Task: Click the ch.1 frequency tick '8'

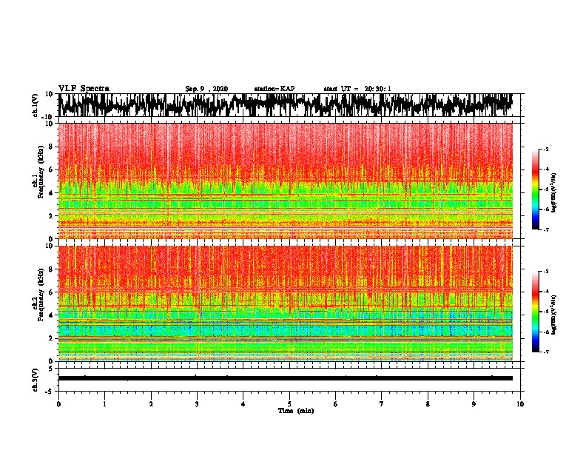Action: [52, 147]
